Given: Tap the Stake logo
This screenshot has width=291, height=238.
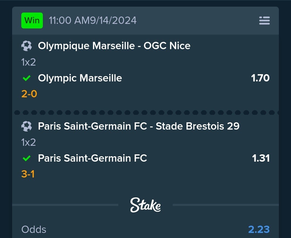Looking at the screenshot, I should [x=145, y=205].
